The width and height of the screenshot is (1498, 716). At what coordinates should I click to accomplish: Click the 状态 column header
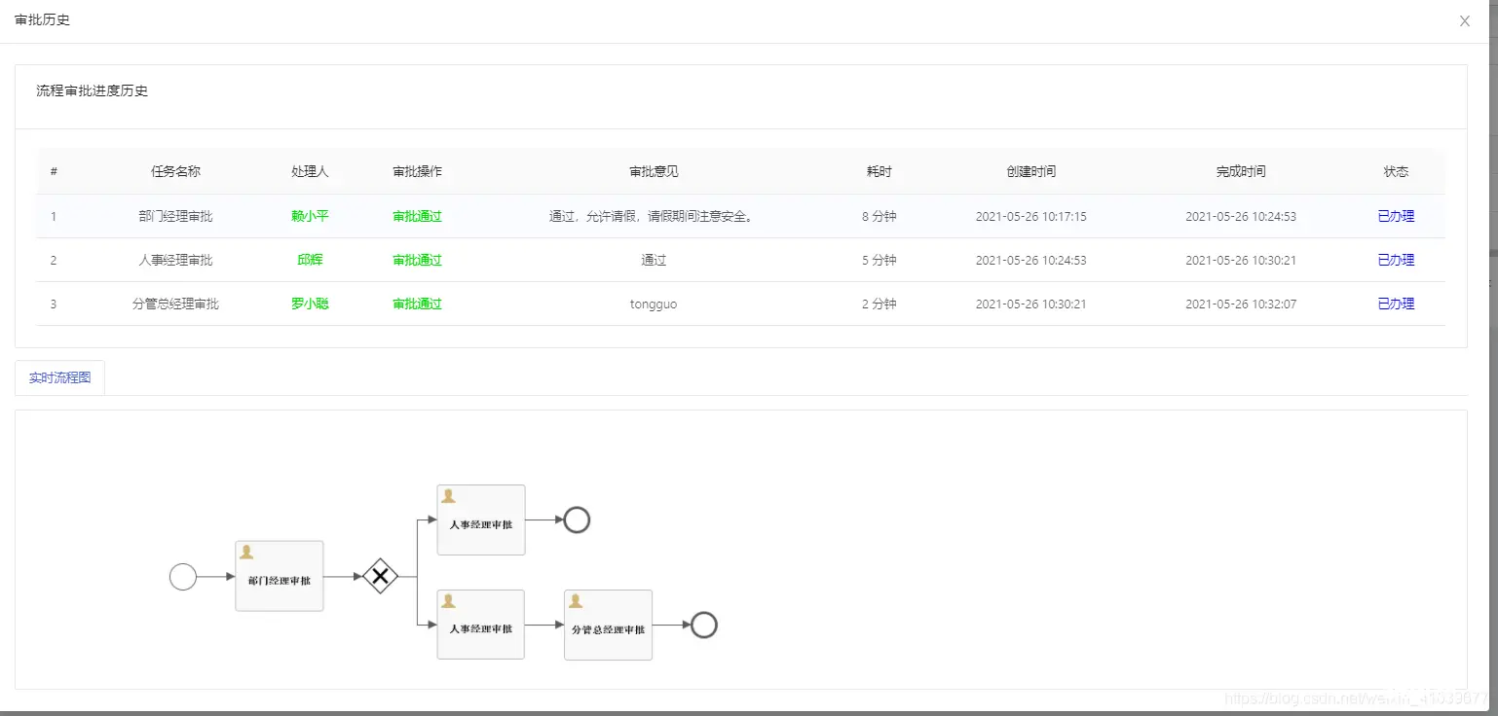[x=1396, y=171]
